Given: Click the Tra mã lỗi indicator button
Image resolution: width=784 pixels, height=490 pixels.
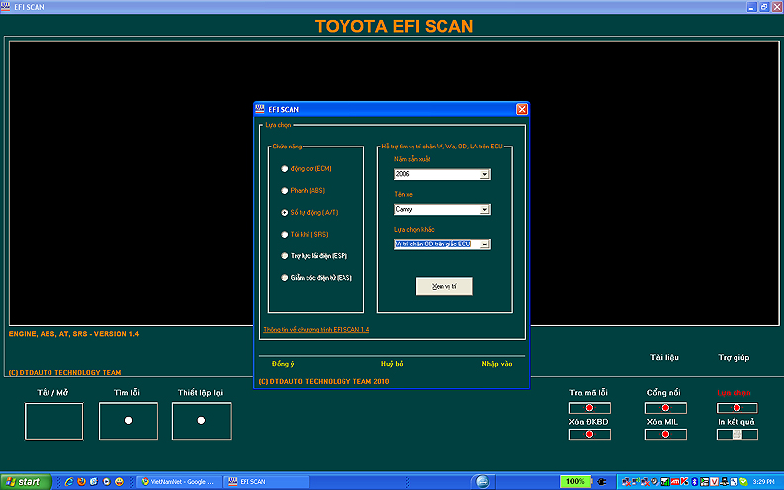Looking at the screenshot, I should (590, 408).
